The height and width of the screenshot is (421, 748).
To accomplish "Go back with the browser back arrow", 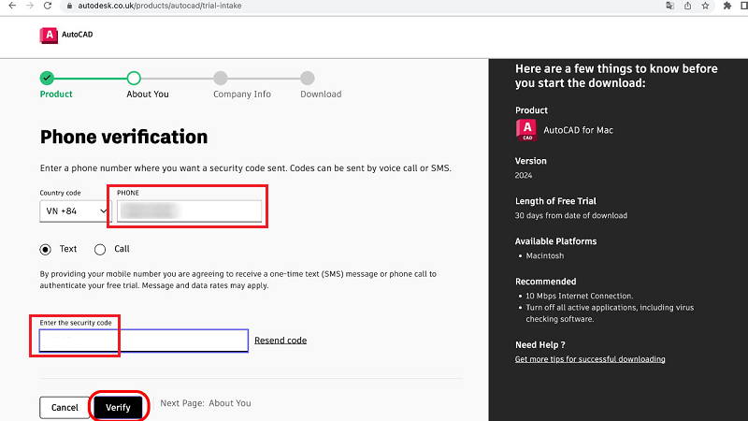I will (12, 6).
